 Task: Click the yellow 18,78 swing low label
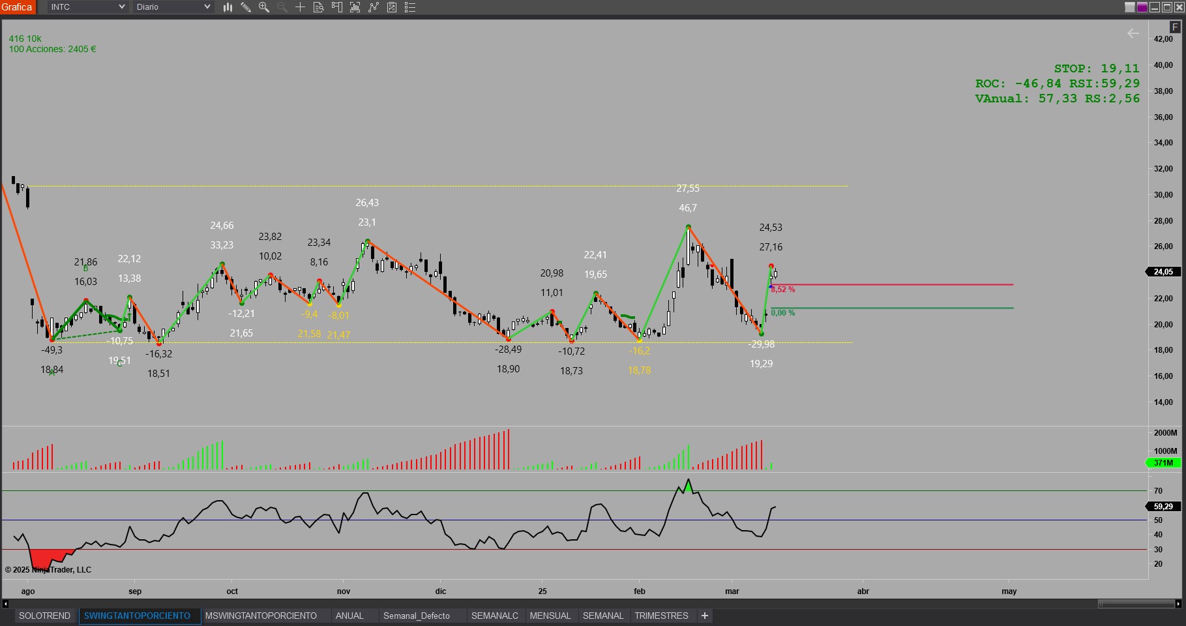click(640, 370)
